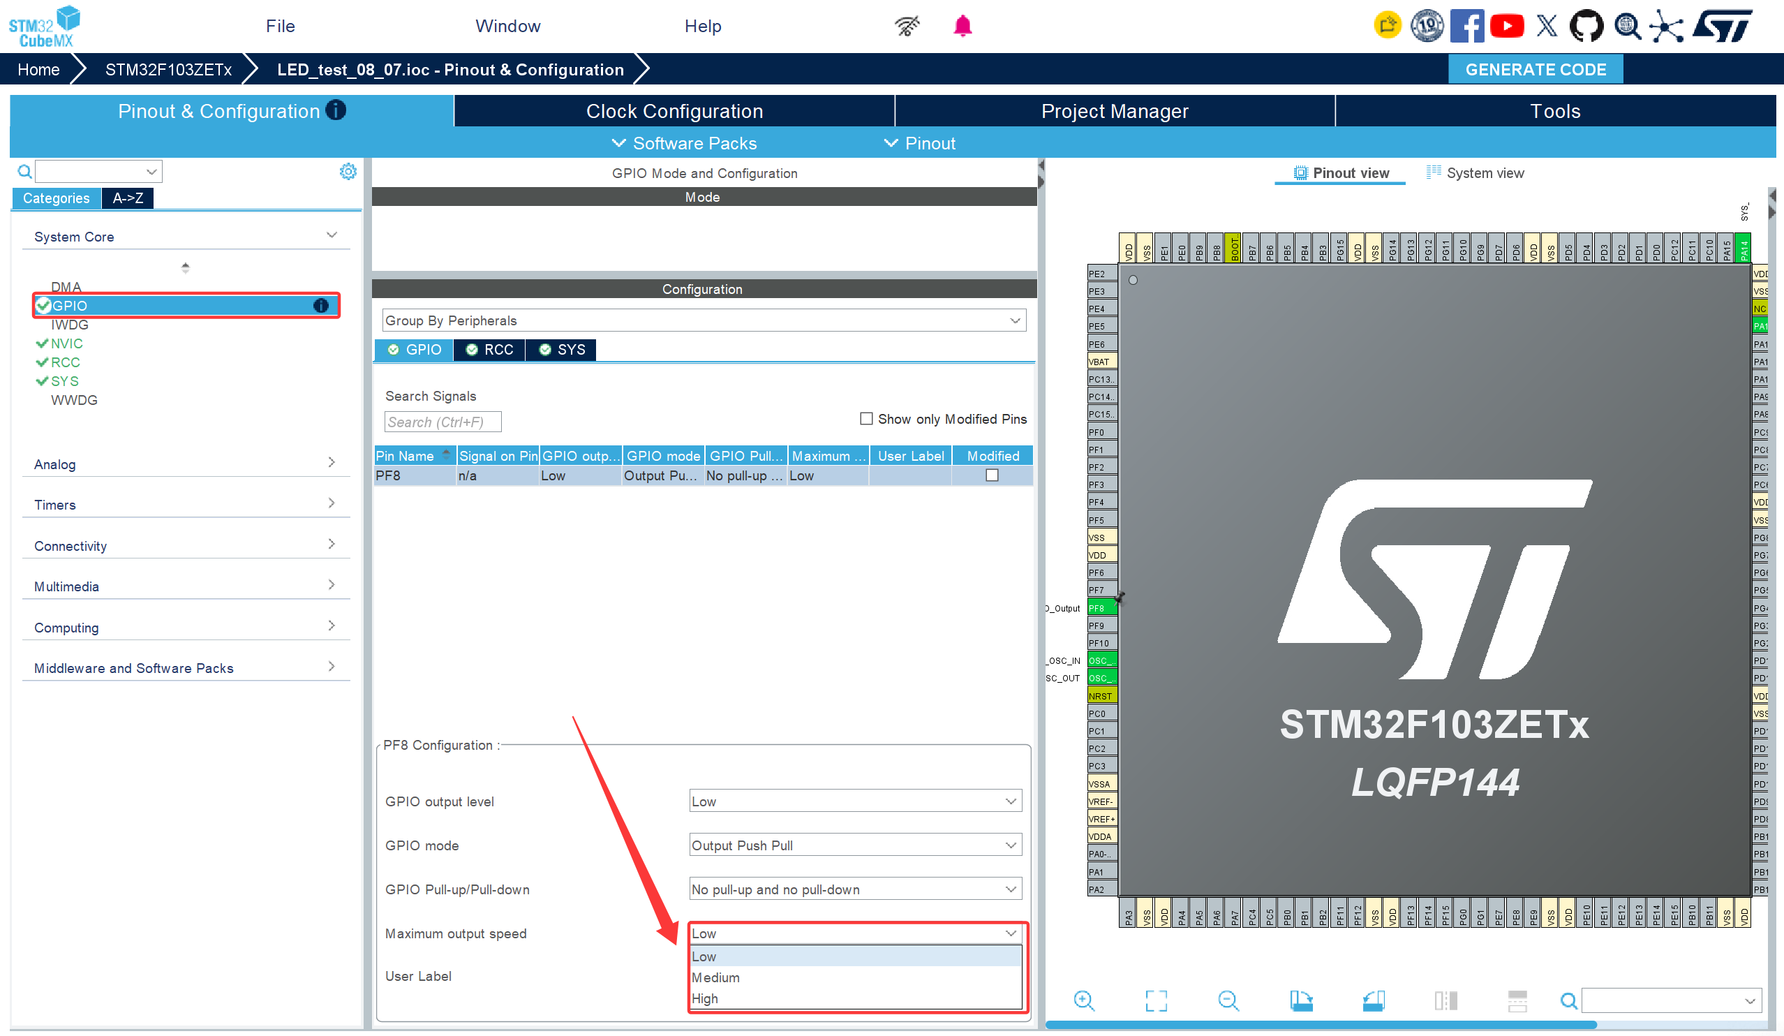Zoom in on the chip pinout view
This screenshot has width=1784, height=1036.
click(1084, 1000)
